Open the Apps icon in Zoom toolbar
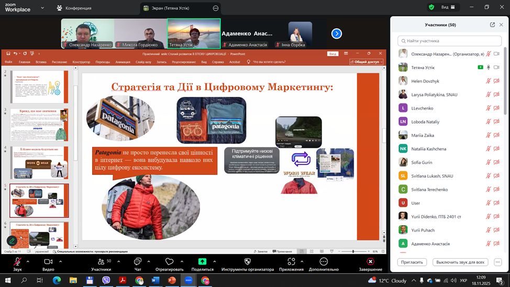 291,261
